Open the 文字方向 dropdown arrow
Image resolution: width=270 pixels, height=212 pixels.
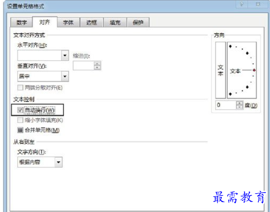pos(59,162)
